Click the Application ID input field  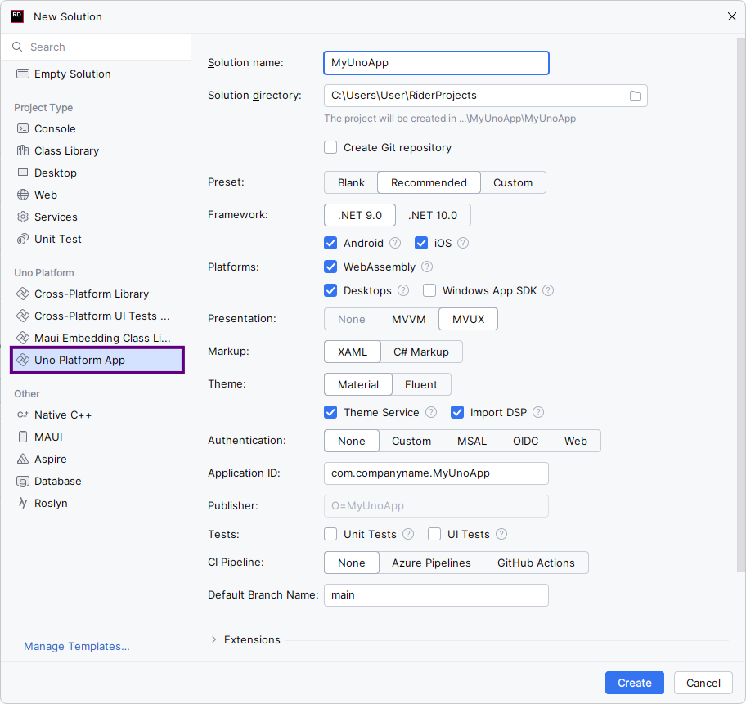[436, 473]
